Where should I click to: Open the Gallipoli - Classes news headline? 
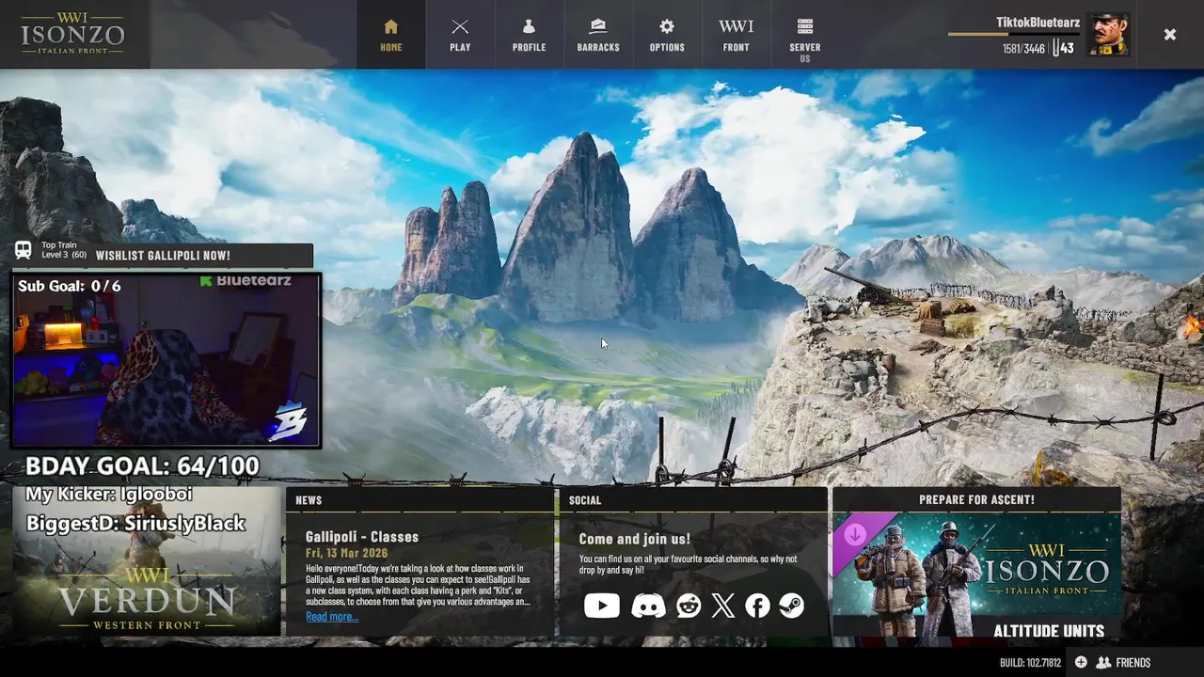362,537
